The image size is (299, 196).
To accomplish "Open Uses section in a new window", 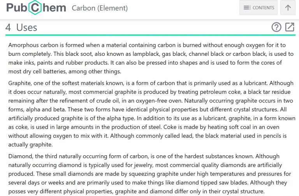I will point(290,27).
